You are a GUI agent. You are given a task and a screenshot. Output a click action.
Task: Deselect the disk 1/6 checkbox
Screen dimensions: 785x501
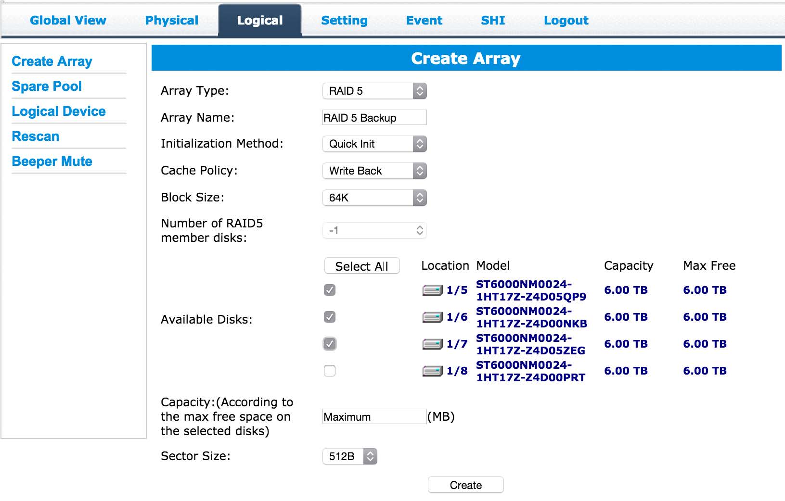pos(330,317)
